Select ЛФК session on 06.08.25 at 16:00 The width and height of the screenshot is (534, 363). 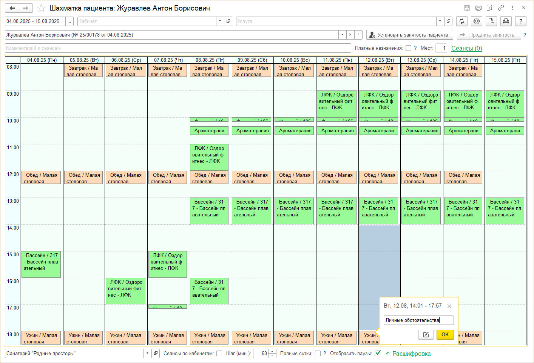[125, 291]
